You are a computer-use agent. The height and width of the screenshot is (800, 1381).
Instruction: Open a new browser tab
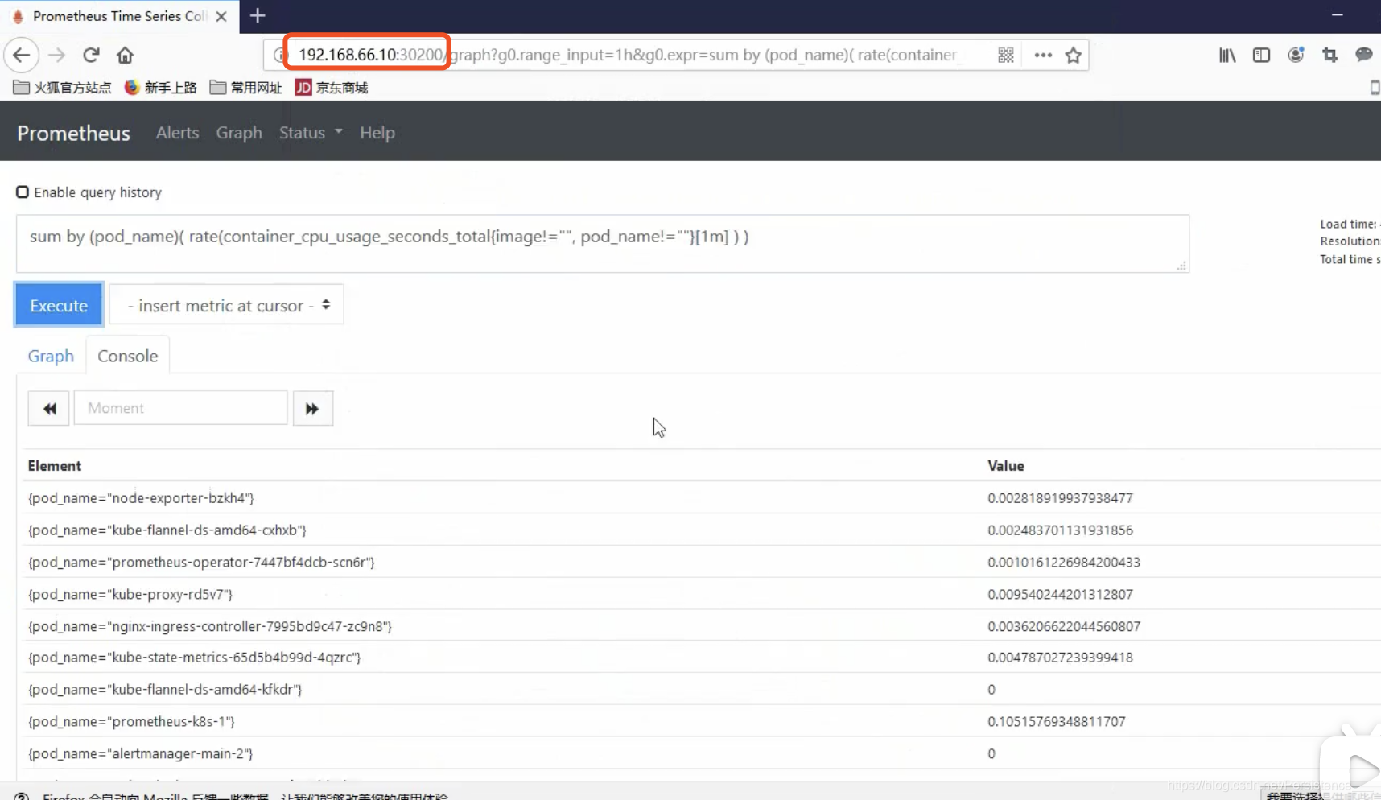click(258, 16)
